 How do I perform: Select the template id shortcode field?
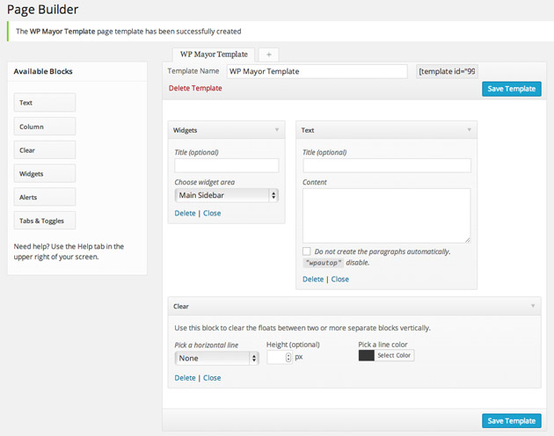447,71
